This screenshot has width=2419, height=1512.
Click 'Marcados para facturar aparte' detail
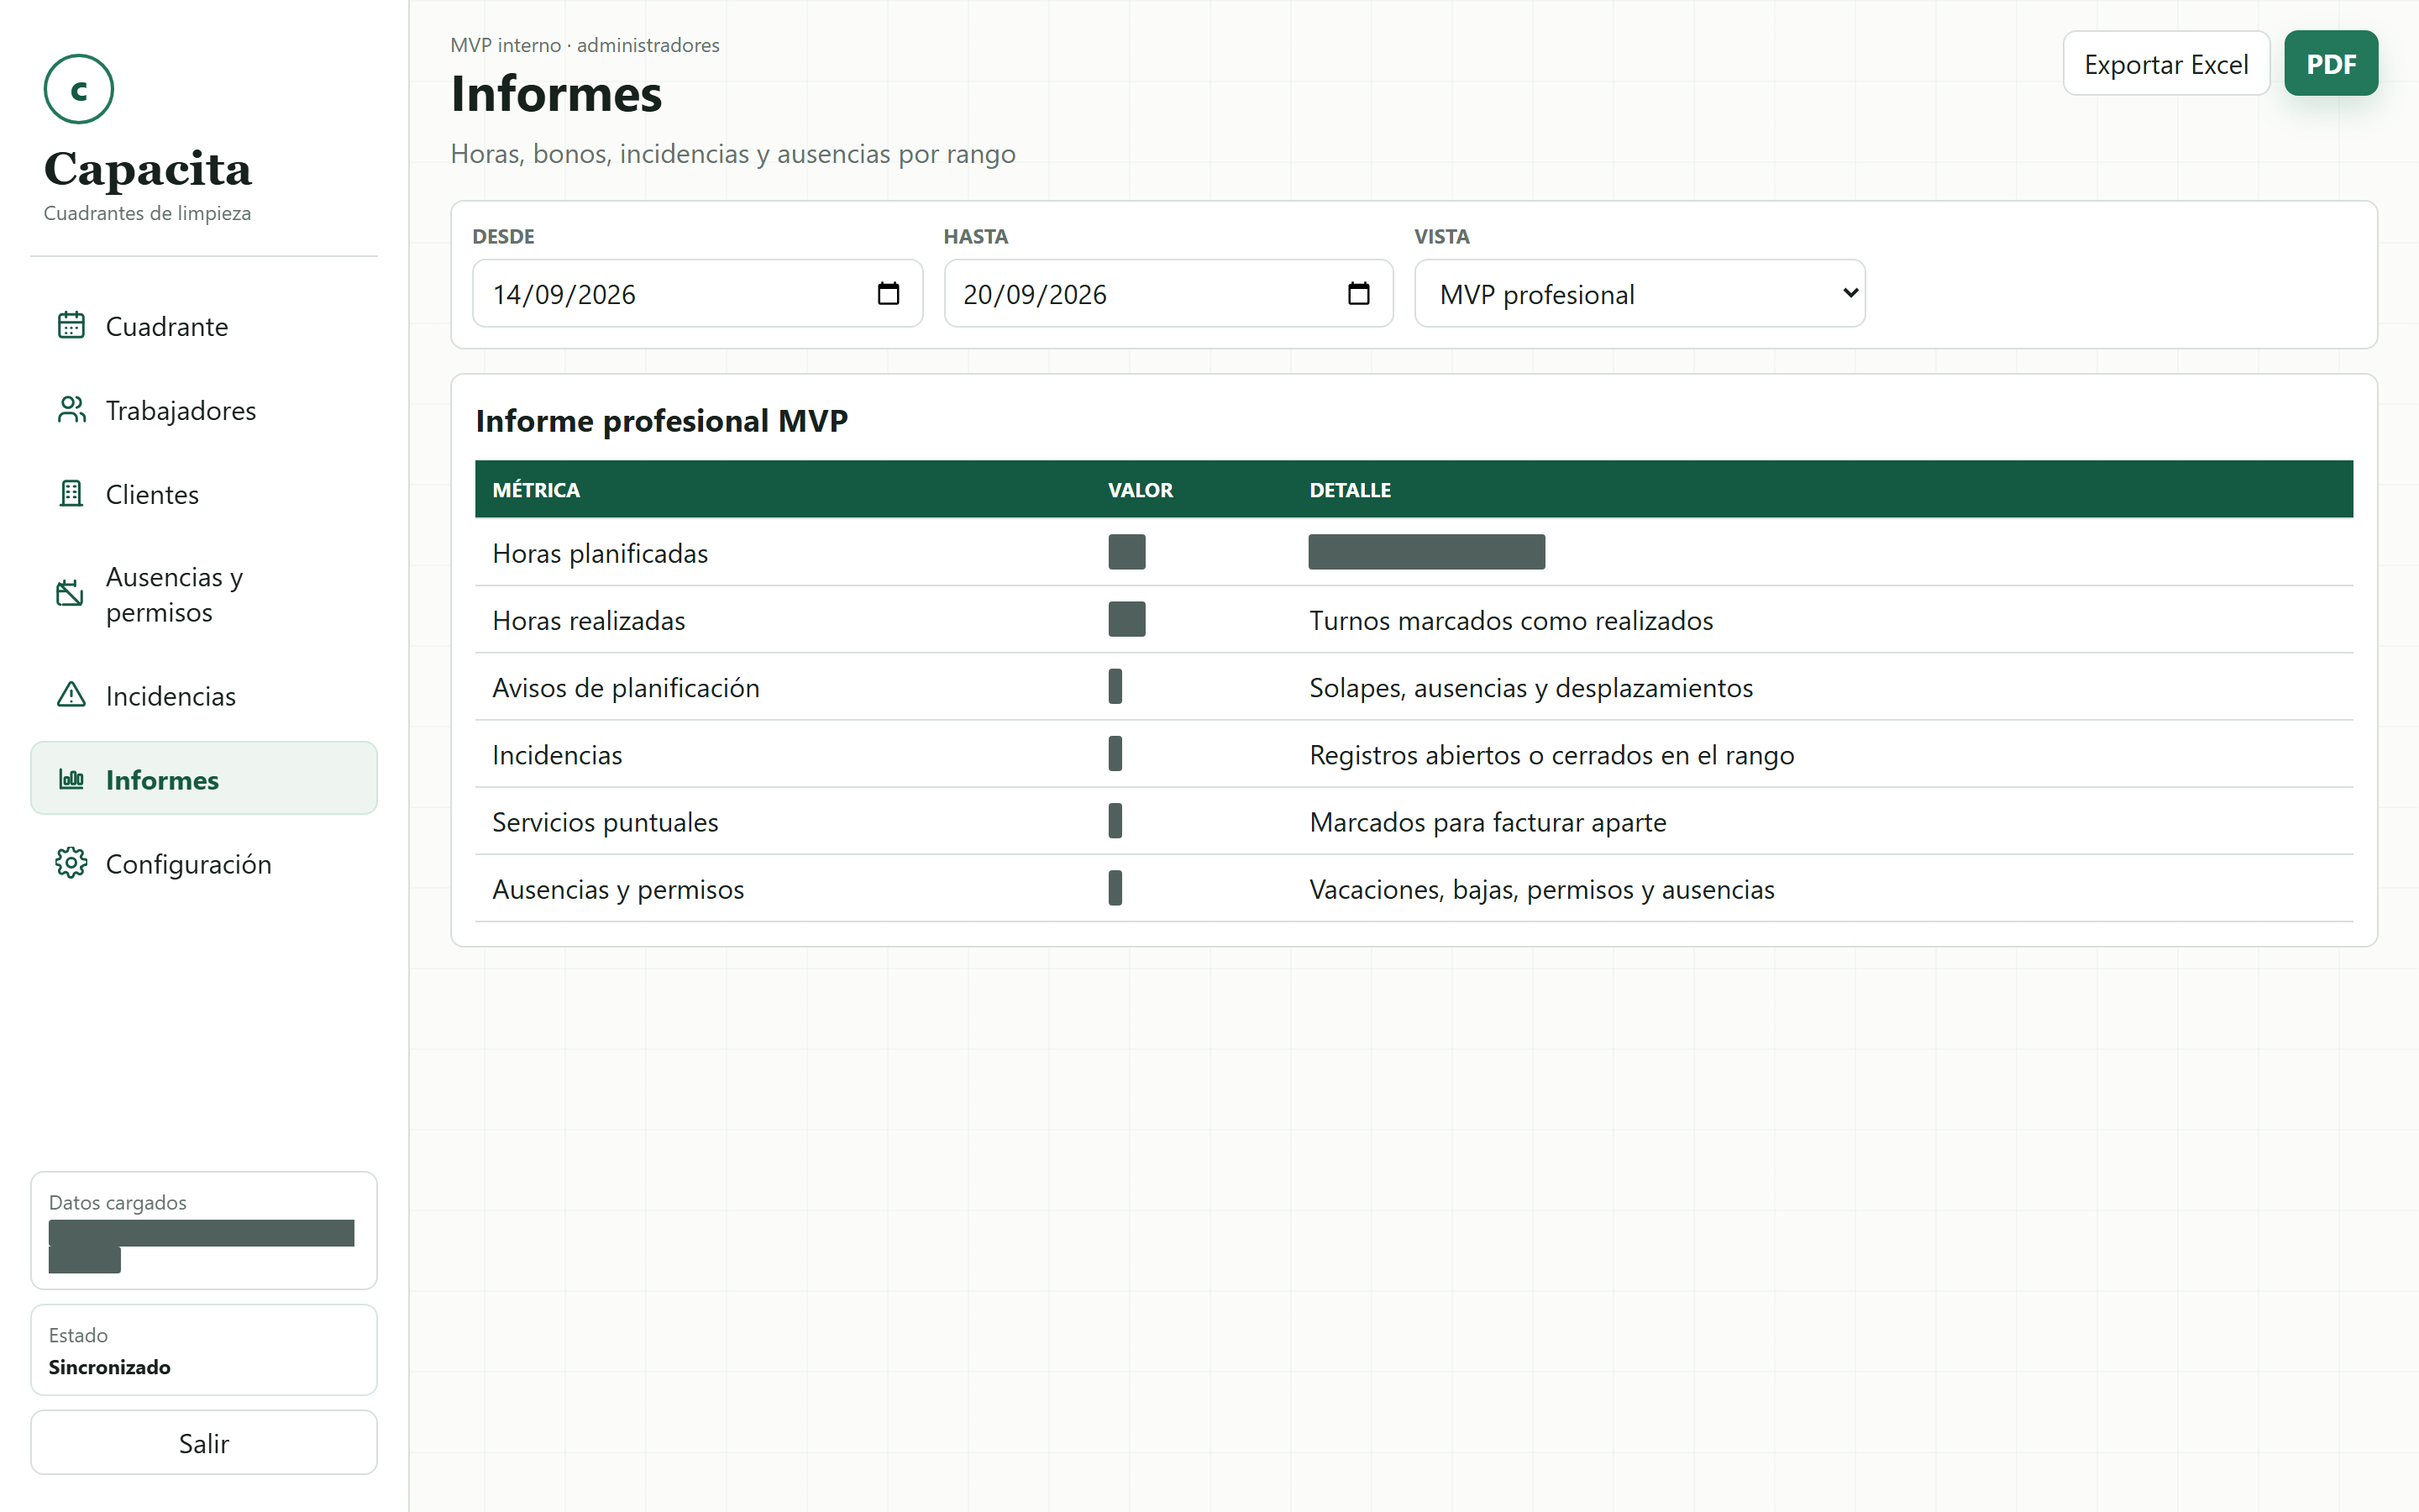pos(1488,822)
